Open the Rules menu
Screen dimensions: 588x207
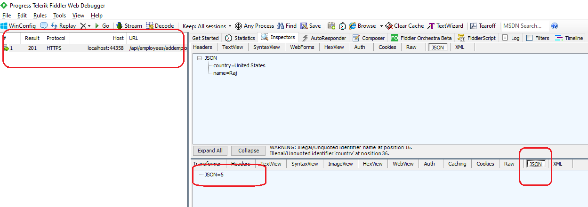tap(40, 16)
